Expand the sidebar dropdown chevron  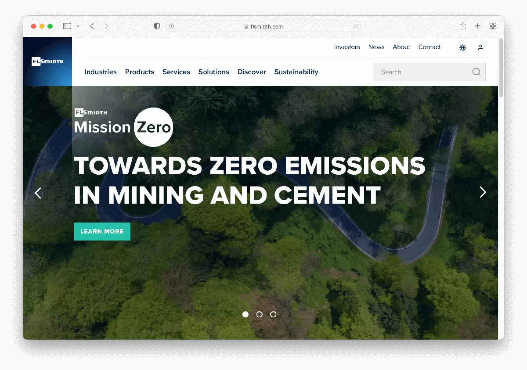point(78,26)
